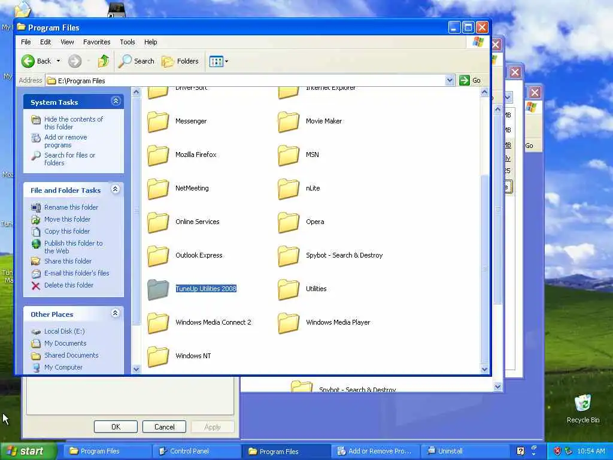Open the Start menu
Viewport: 613px width, 460px height.
pyautogui.click(x=29, y=452)
